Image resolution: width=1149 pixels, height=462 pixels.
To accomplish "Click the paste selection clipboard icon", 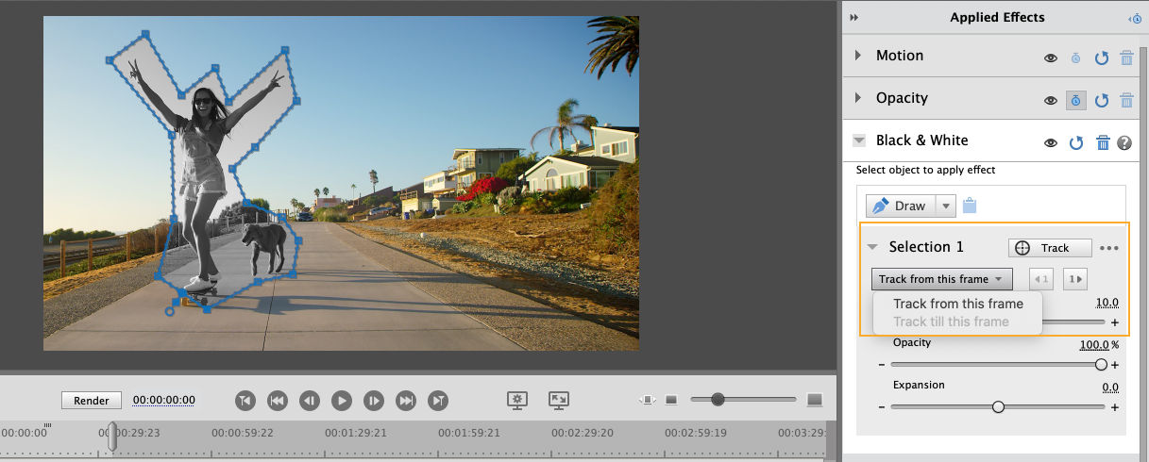I will point(970,206).
